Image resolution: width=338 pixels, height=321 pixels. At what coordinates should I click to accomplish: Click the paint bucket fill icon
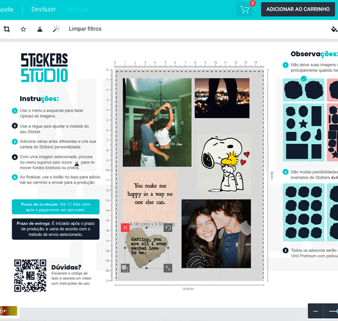334,29
